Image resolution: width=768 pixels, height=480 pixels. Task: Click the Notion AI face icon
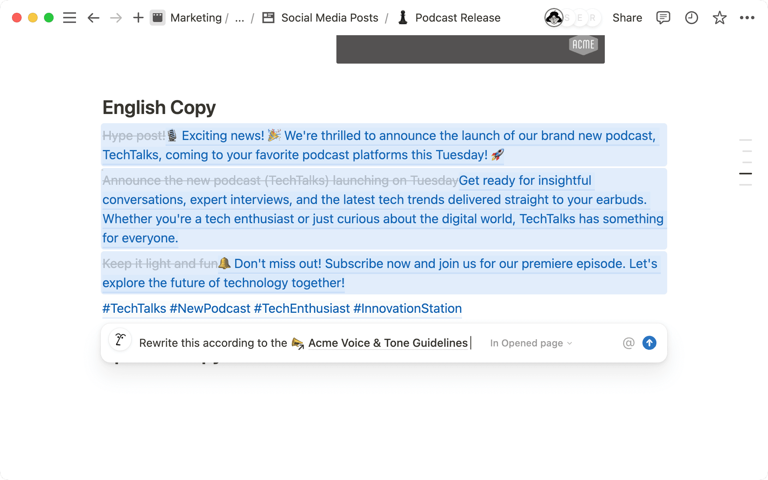pyautogui.click(x=120, y=340)
